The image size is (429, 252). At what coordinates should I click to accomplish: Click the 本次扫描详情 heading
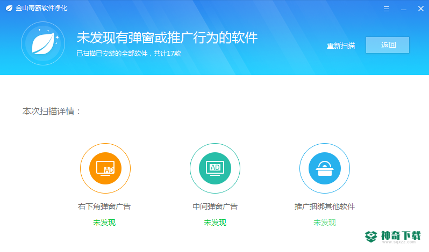click(x=52, y=112)
